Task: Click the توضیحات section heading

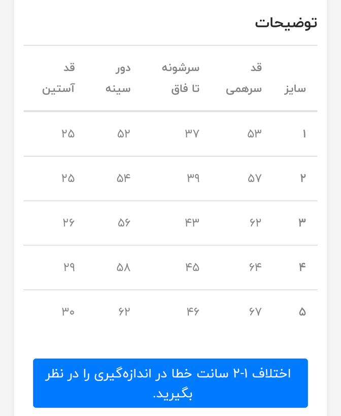Action: pos(286,23)
